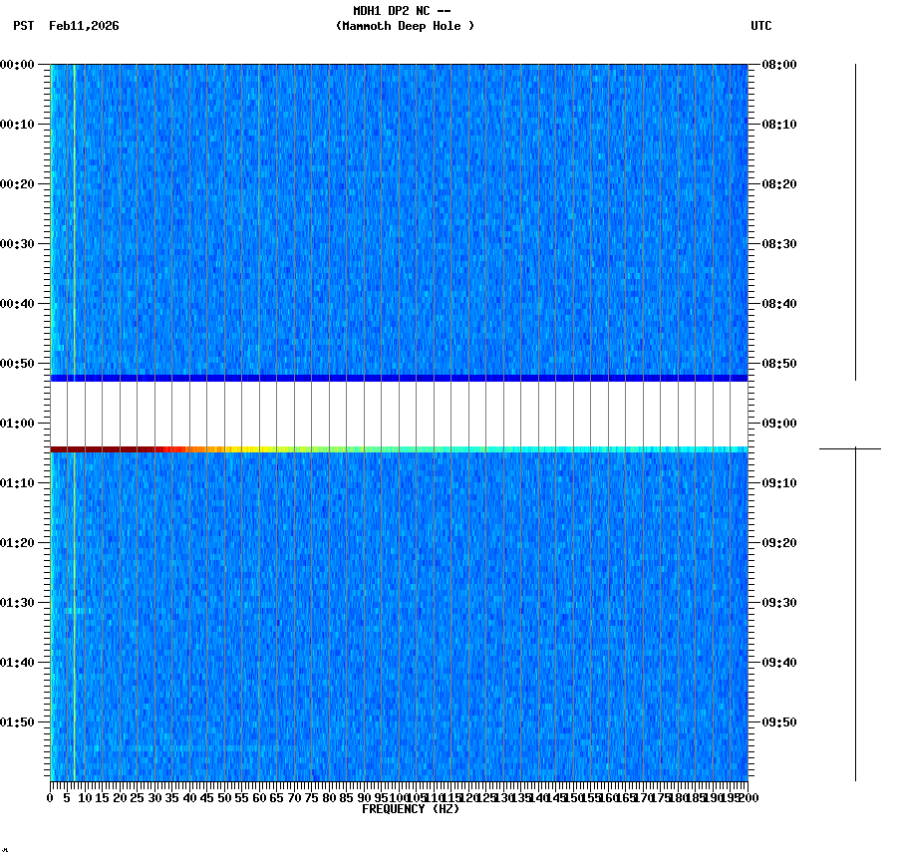Click the 00:00 PST time label
The width and height of the screenshot is (899, 861).
[x=19, y=65]
